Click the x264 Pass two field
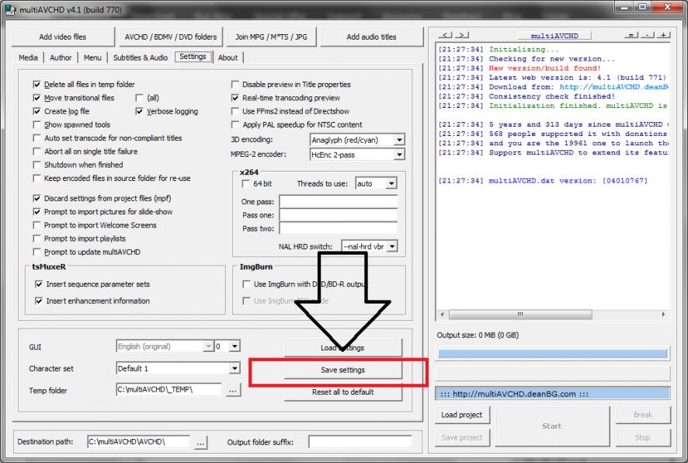 coord(339,228)
